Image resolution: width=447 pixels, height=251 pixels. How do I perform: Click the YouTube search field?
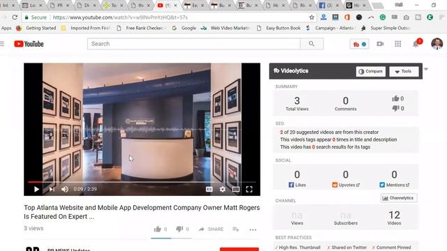pyautogui.click(x=194, y=44)
